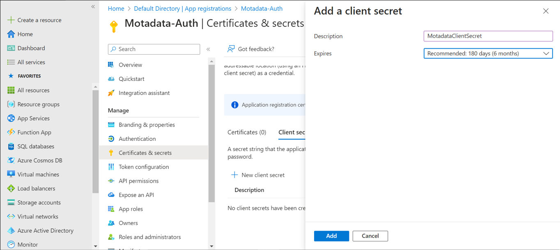This screenshot has width=560, height=250.
Task: Open the Resource groups icon
Action: point(11,104)
